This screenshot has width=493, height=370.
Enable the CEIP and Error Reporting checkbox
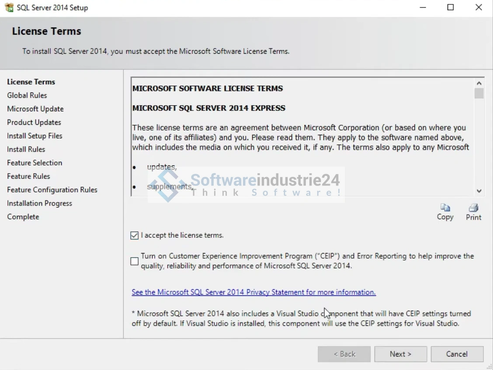pos(135,261)
